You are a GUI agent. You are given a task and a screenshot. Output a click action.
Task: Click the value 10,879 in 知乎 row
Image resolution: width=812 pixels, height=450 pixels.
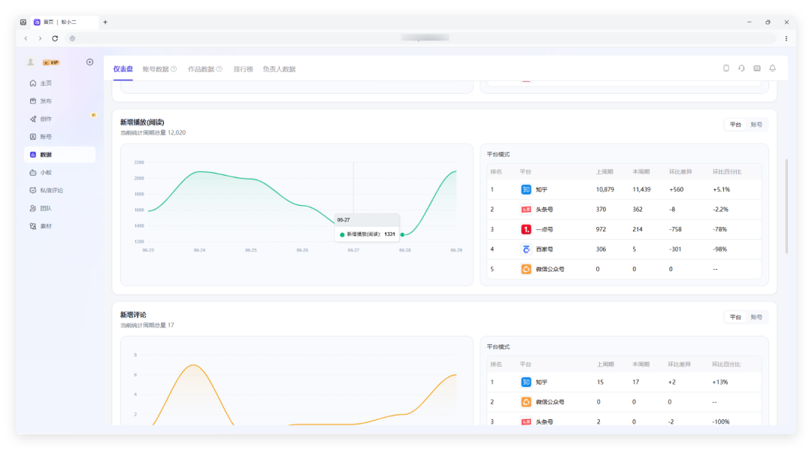click(604, 190)
